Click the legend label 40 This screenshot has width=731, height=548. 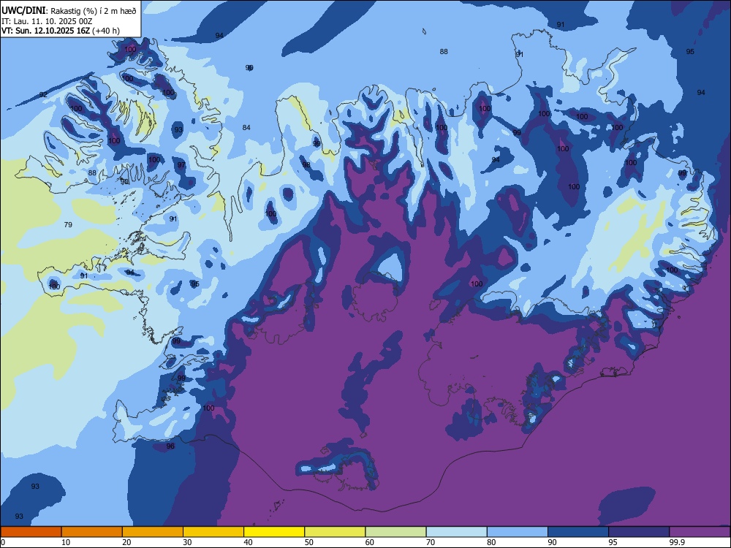(x=248, y=542)
